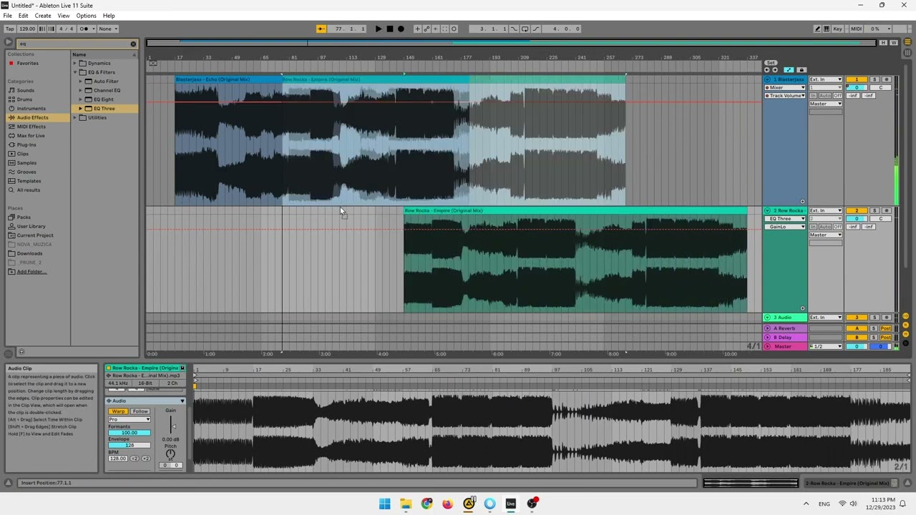Enable Draw Mode pencil icon
The height and width of the screenshot is (515, 916).
pyautogui.click(x=817, y=29)
